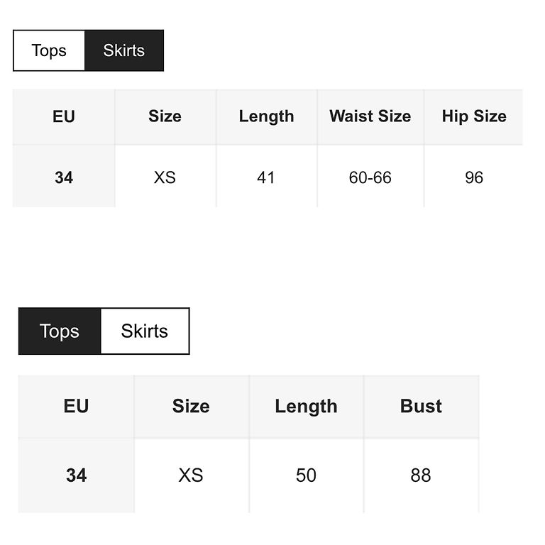Screen dimensions: 545x545
Task: Select the dark Skirts tab above the Hip Size table
Action: pyautogui.click(x=124, y=50)
